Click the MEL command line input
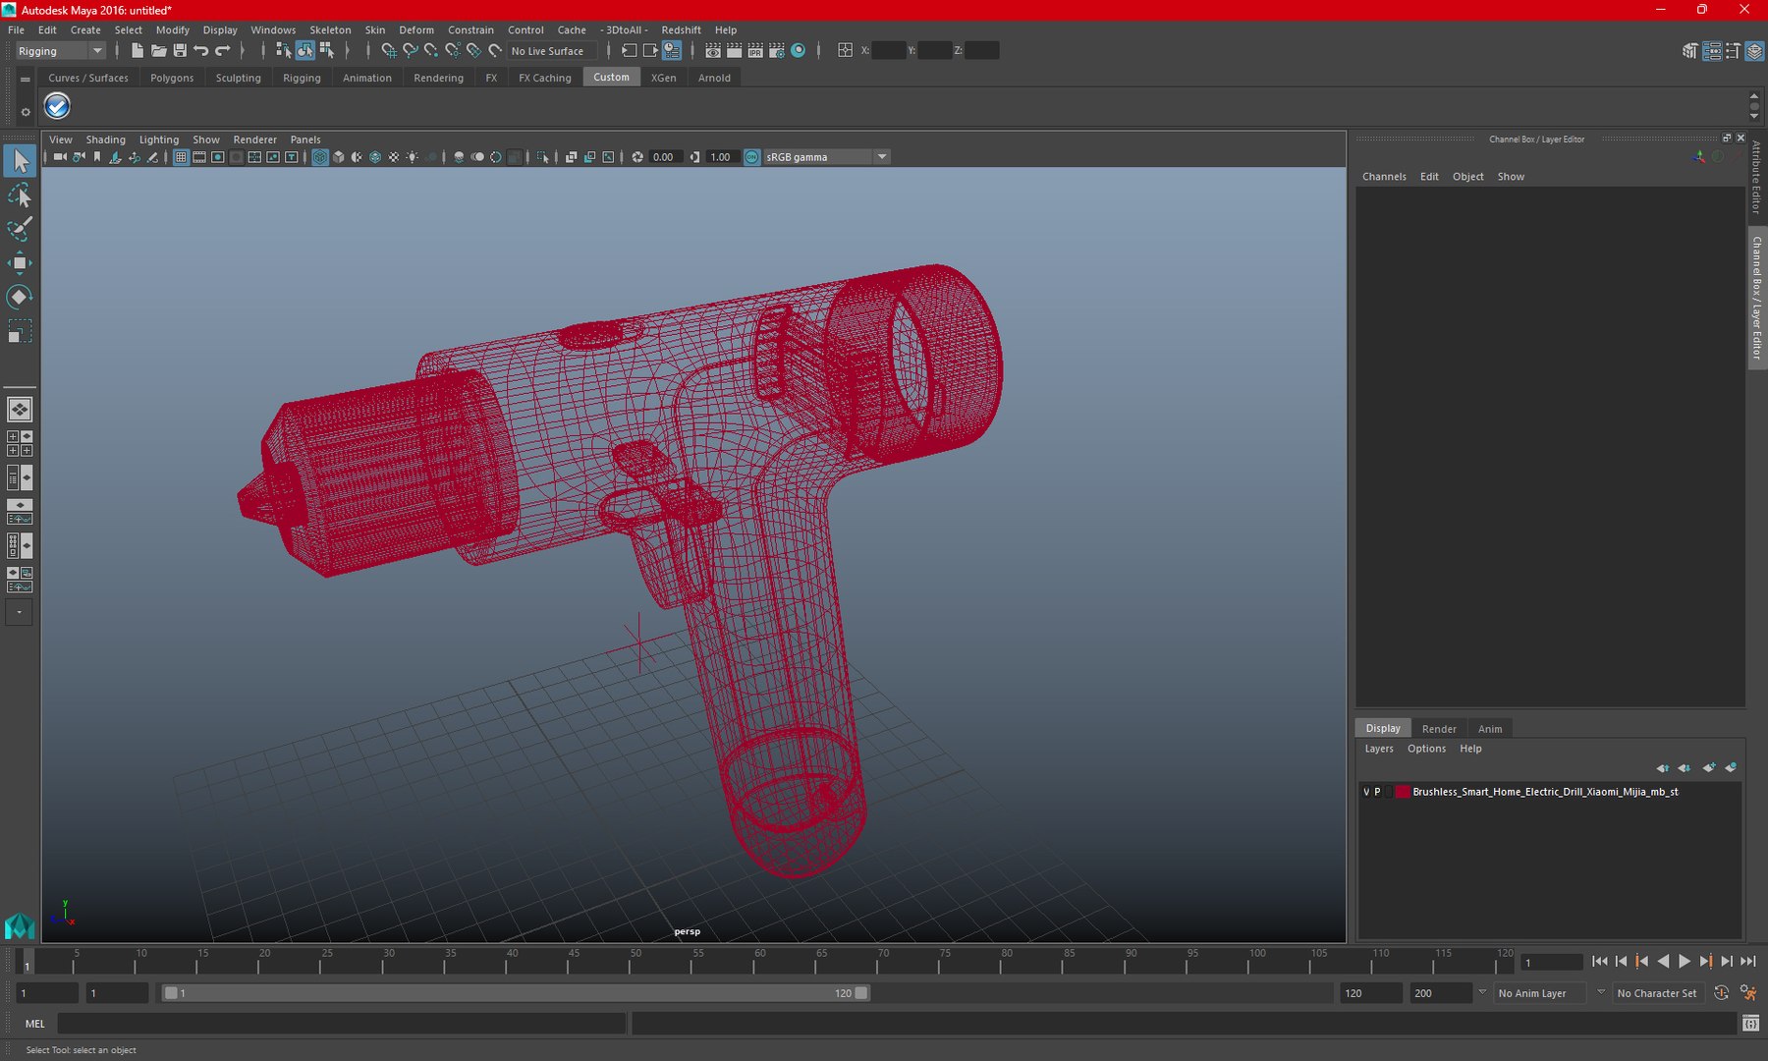 tap(341, 1024)
